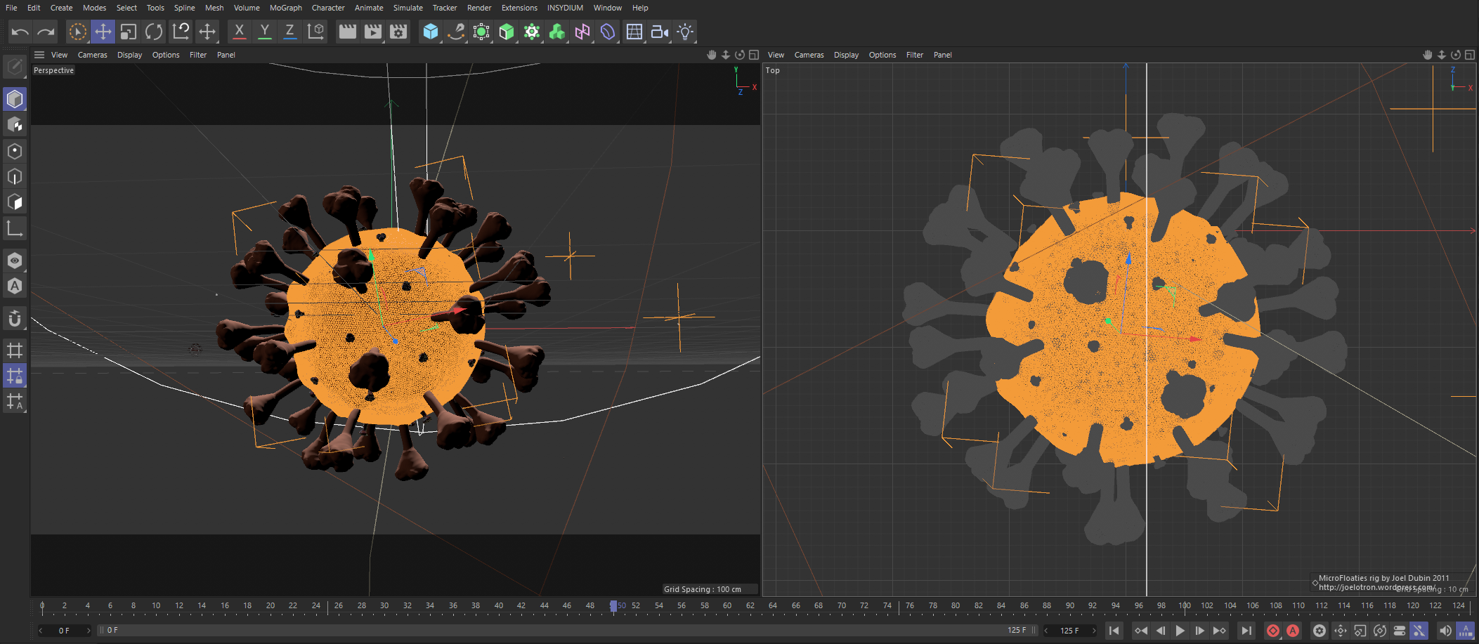Toggle timeline sound speaker button
Image resolution: width=1479 pixels, height=644 pixels.
coord(1445,631)
